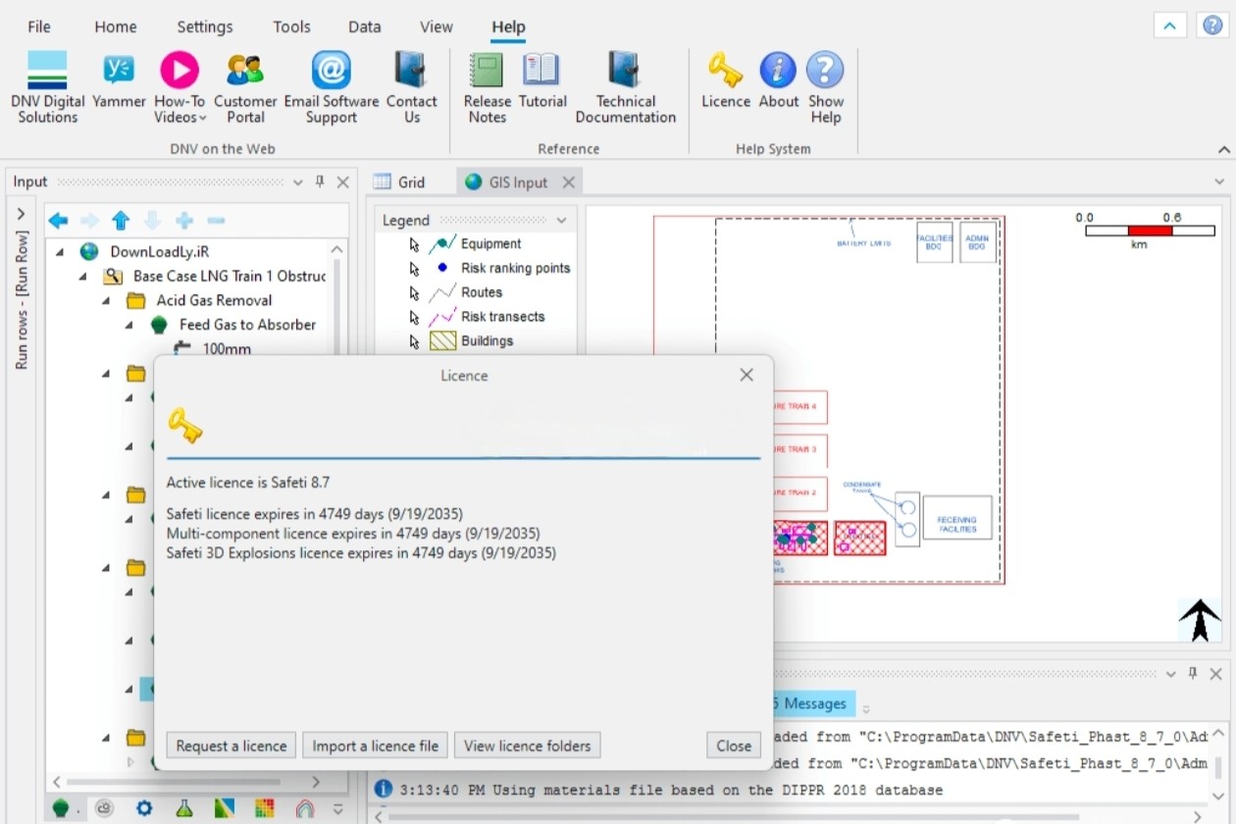Close the Input panel

342,182
